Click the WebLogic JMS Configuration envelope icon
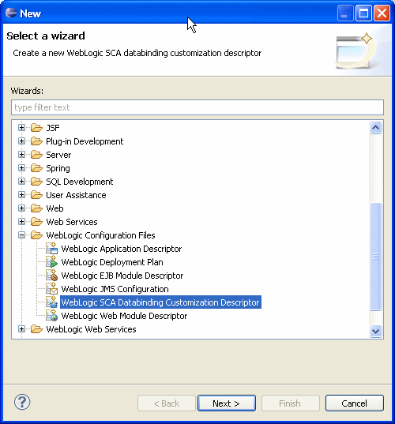 52,288
